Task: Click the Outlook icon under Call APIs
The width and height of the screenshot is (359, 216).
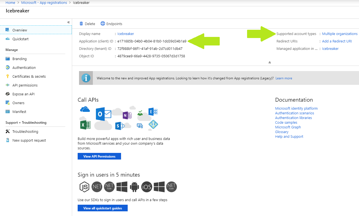Action: click(103, 114)
